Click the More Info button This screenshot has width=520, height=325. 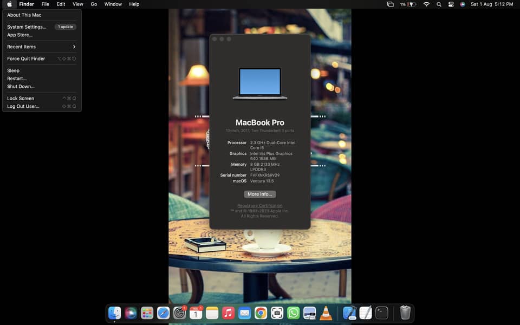[259, 194]
